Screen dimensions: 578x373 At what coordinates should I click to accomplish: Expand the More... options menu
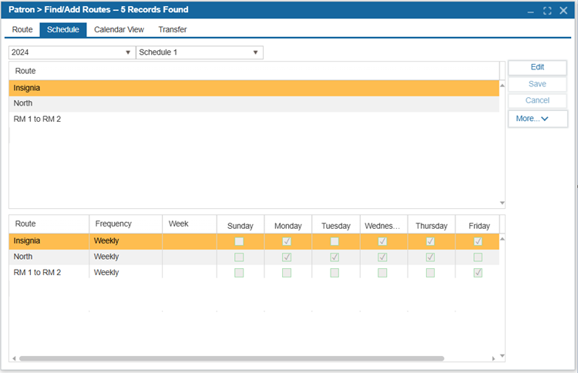(537, 119)
